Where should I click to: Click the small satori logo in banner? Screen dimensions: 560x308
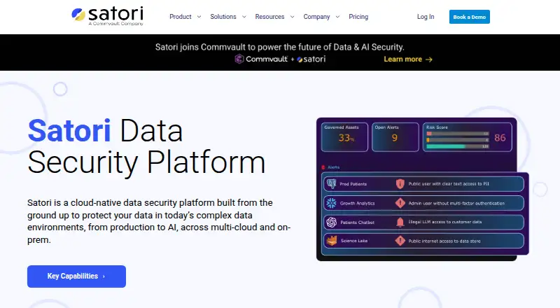point(311,59)
